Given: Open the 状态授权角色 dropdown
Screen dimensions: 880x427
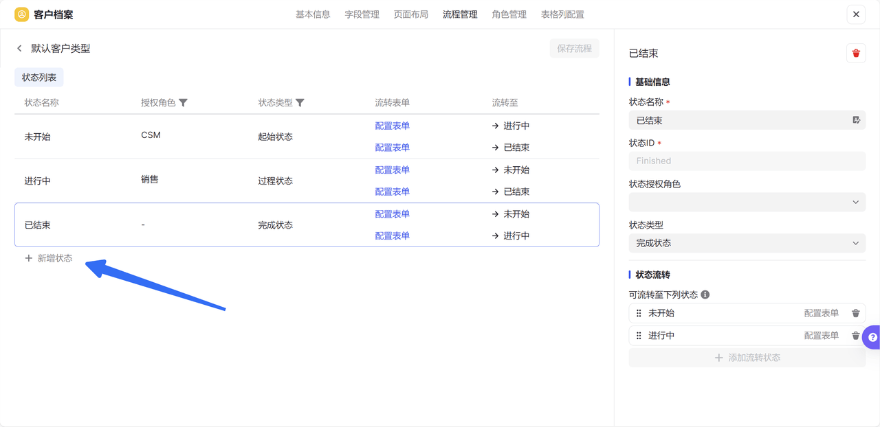Looking at the screenshot, I should [747, 202].
